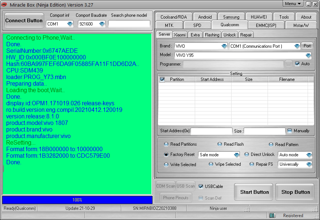Select the Read Flash radio button
The height and width of the screenshot is (220, 320).
point(220,144)
